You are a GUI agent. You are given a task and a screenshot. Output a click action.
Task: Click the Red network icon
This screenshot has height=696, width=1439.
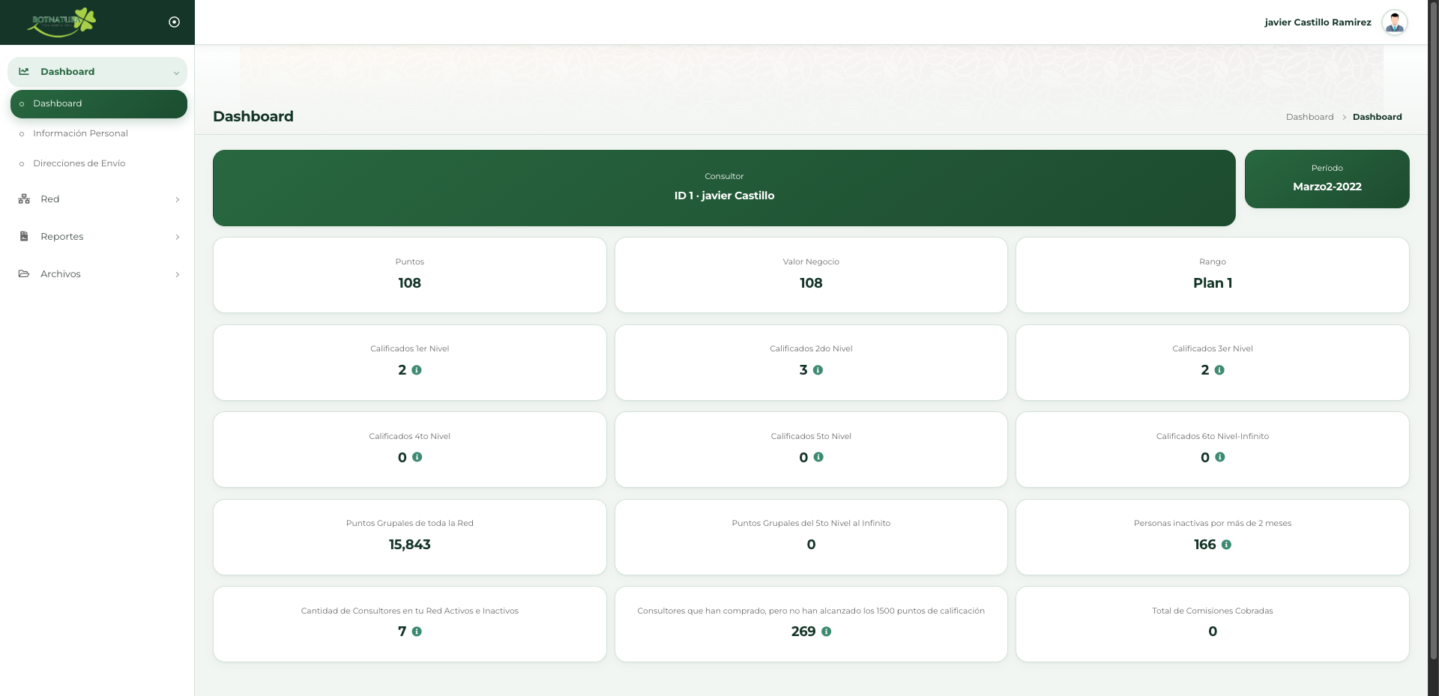click(24, 199)
